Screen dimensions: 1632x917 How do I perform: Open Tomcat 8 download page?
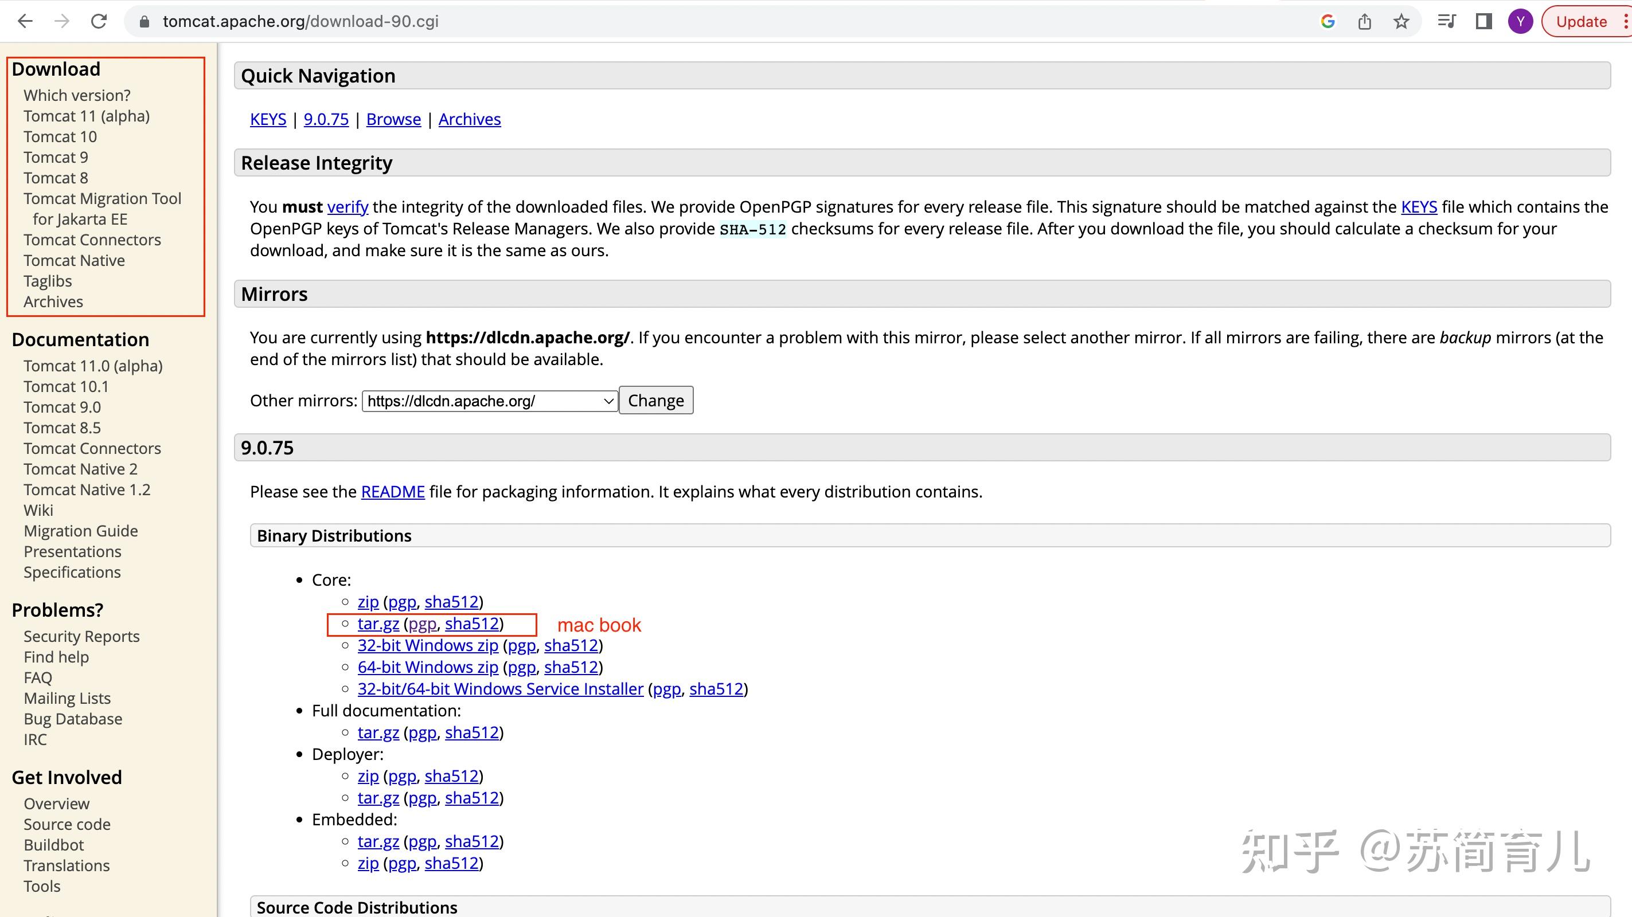click(x=56, y=178)
